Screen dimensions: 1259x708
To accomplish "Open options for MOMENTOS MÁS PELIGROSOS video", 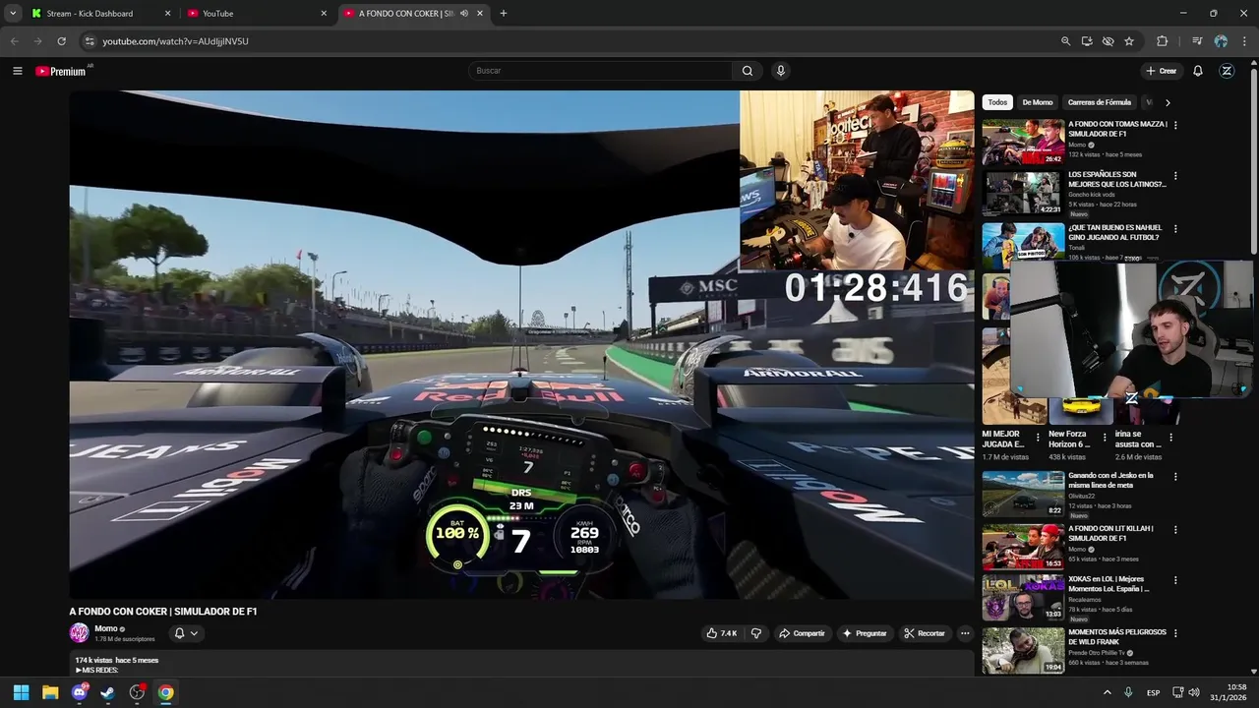I will (x=1175, y=633).
